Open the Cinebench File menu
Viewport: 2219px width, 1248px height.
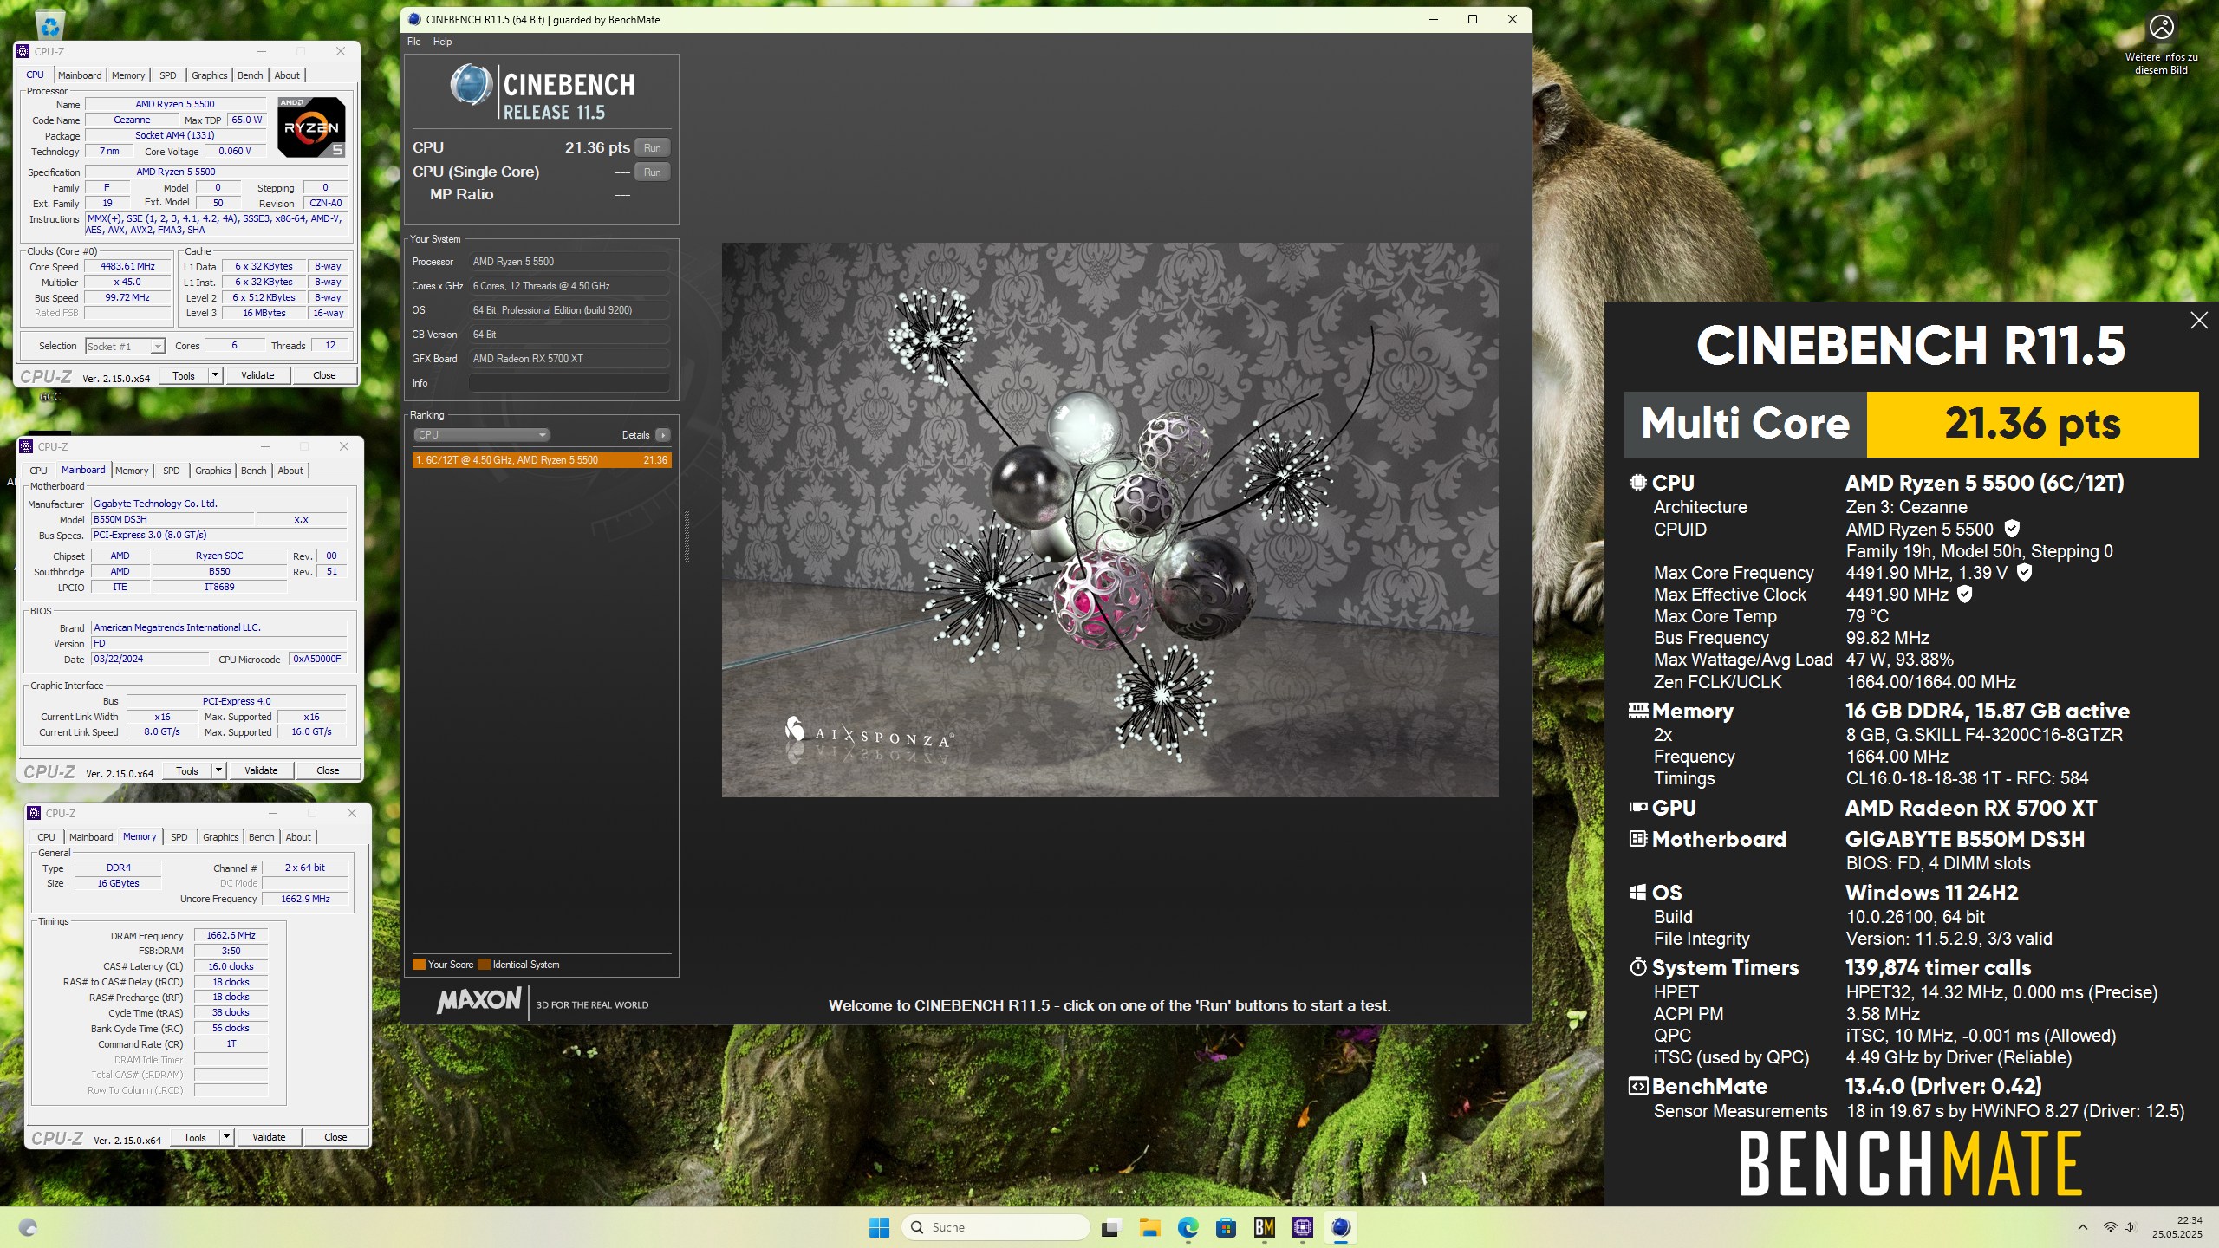pos(414,42)
